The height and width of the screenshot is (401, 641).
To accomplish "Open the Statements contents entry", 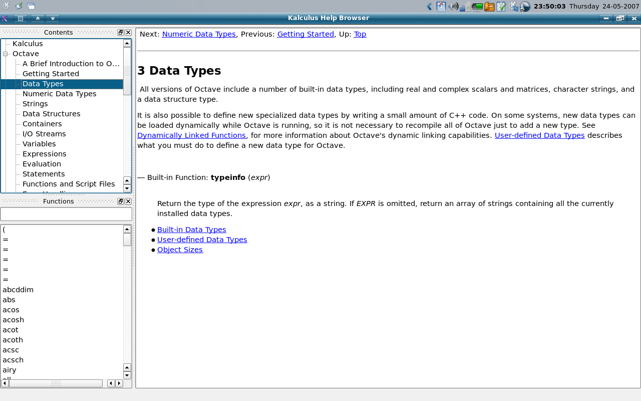I will 44,174.
